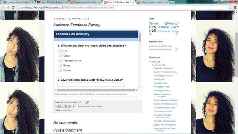Viewport: 238px width, 134px height.
Task: Open the Process of my advert archive post
Action: tap(163, 111)
